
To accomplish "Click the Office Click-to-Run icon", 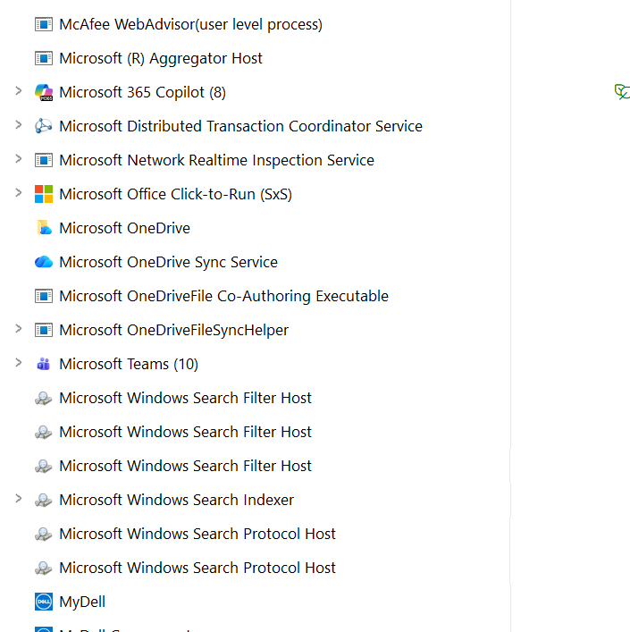I will [43, 194].
